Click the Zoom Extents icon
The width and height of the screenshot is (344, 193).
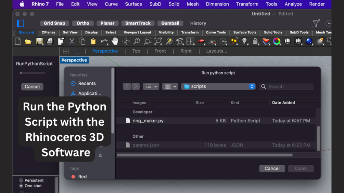[158, 41]
